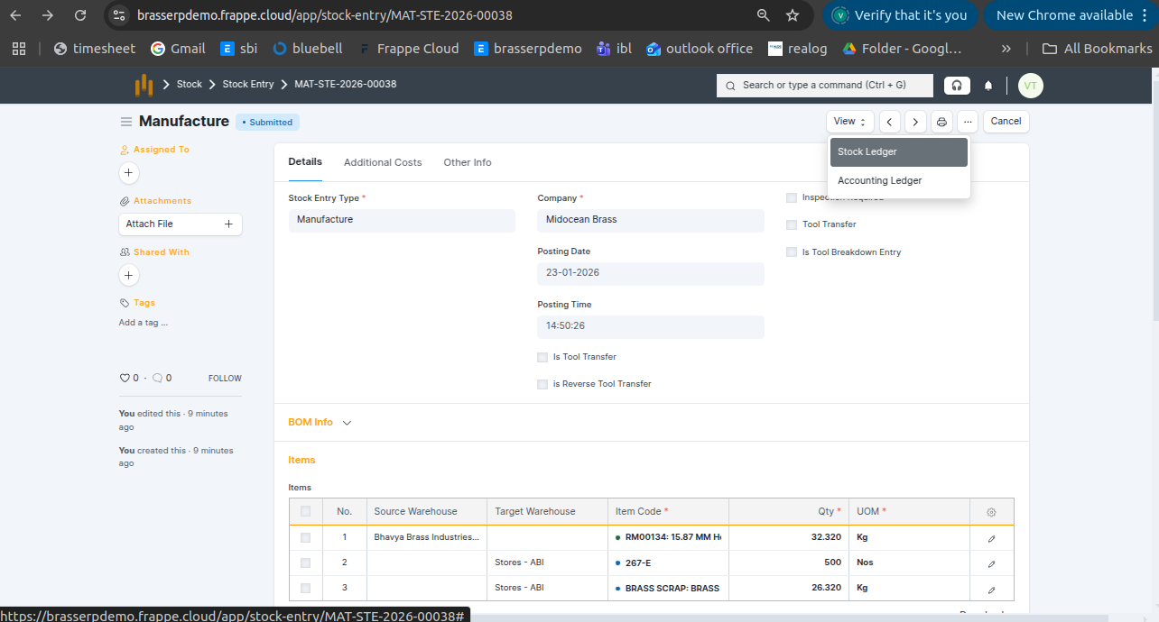The width and height of the screenshot is (1159, 622).
Task: Open notifications bell icon
Action: pos(988,86)
